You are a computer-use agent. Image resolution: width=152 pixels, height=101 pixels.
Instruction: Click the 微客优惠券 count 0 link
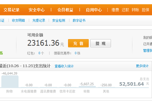[x=76, y=53]
